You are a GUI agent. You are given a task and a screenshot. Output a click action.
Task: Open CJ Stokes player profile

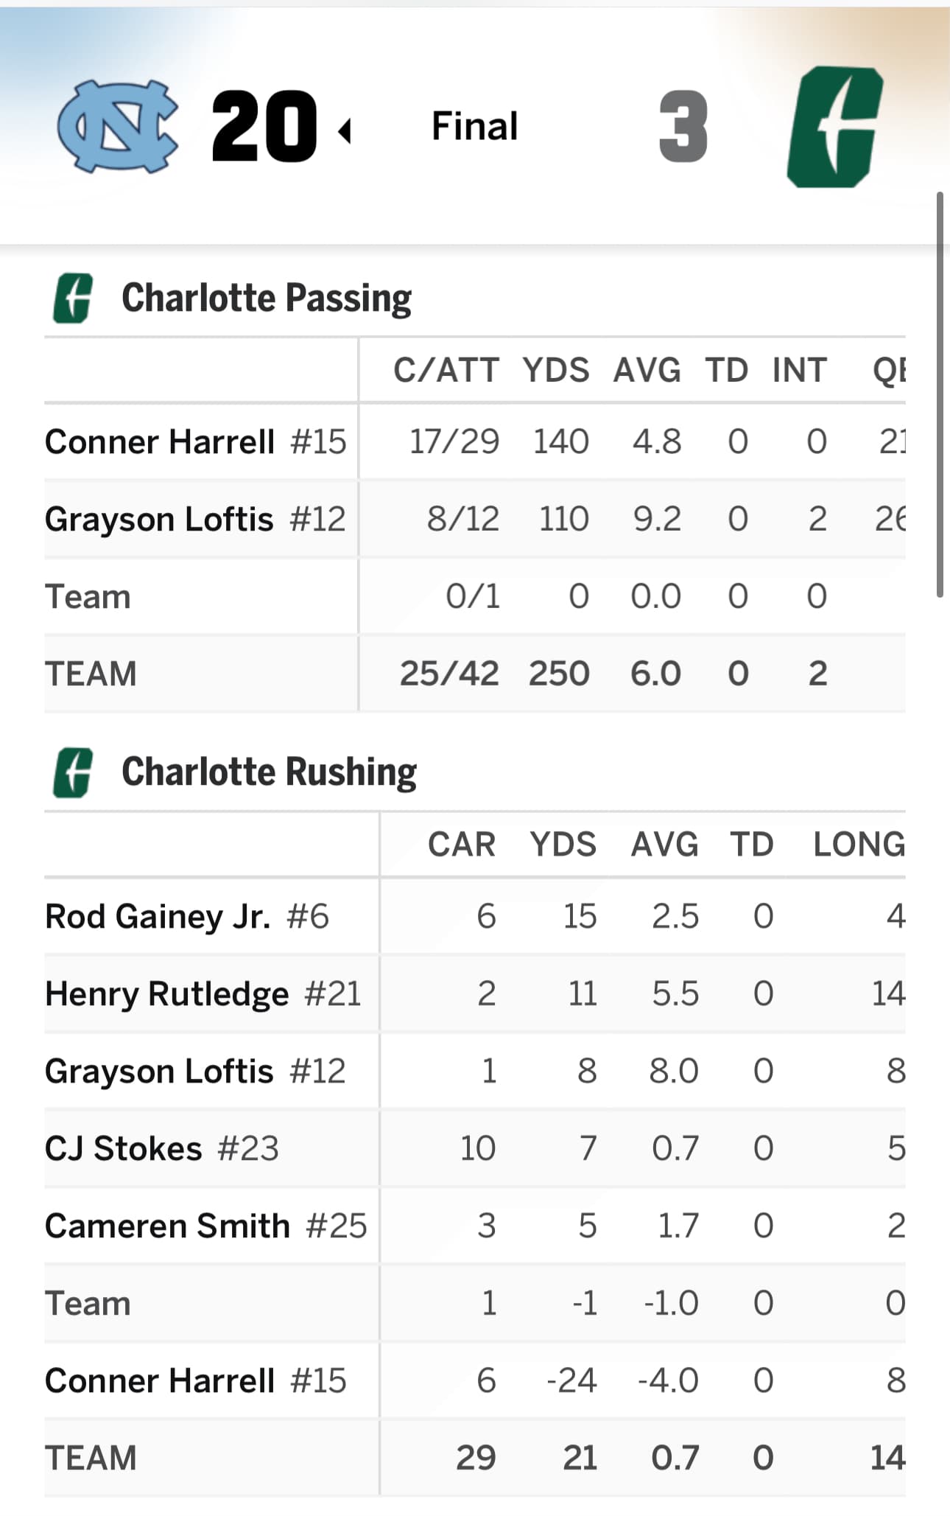coord(123,1149)
